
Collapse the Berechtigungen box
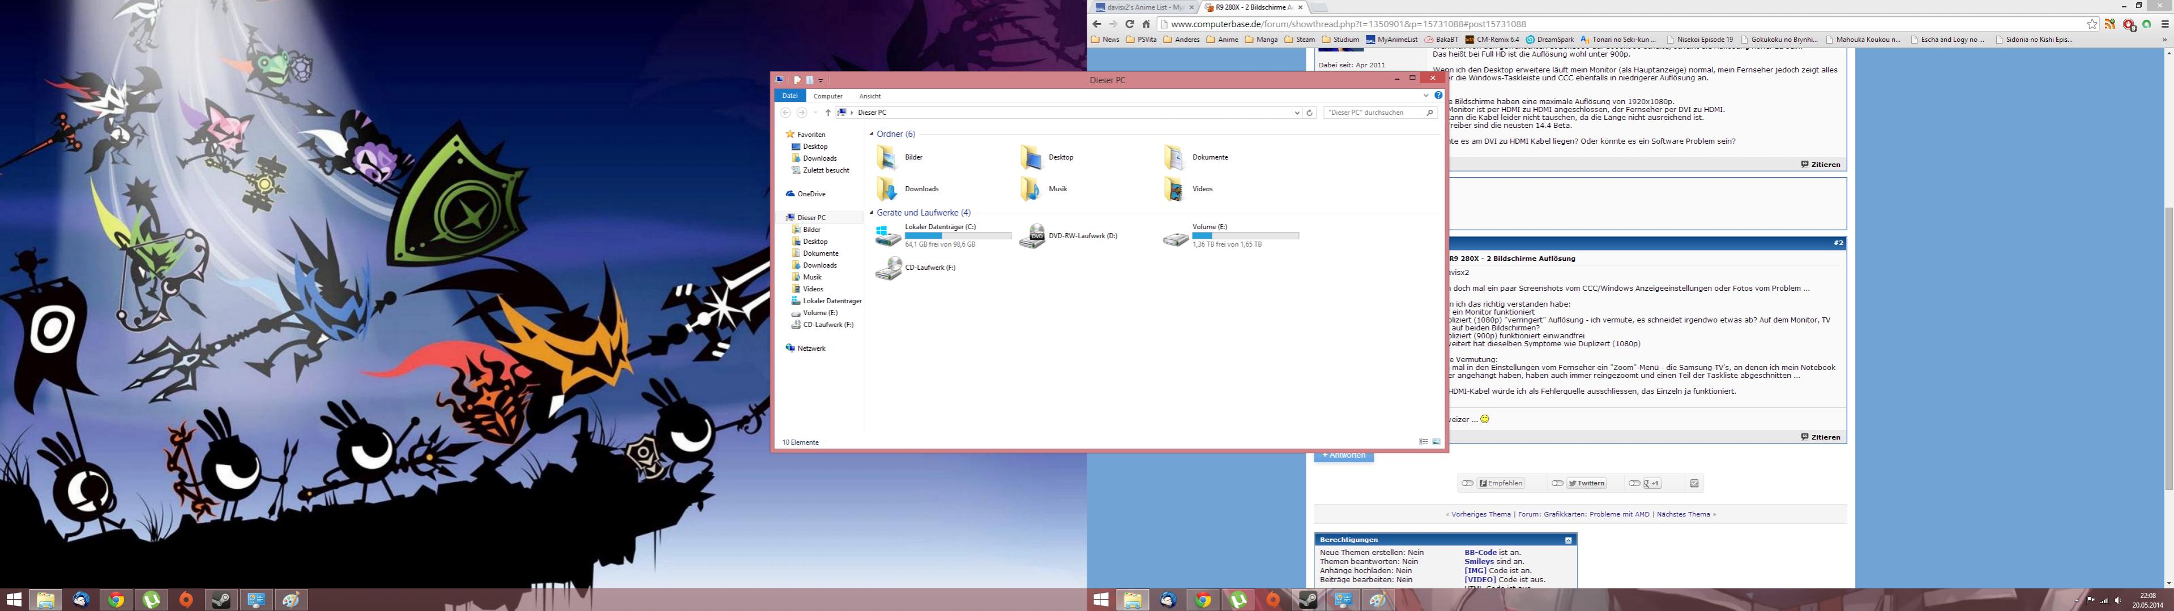click(1568, 540)
